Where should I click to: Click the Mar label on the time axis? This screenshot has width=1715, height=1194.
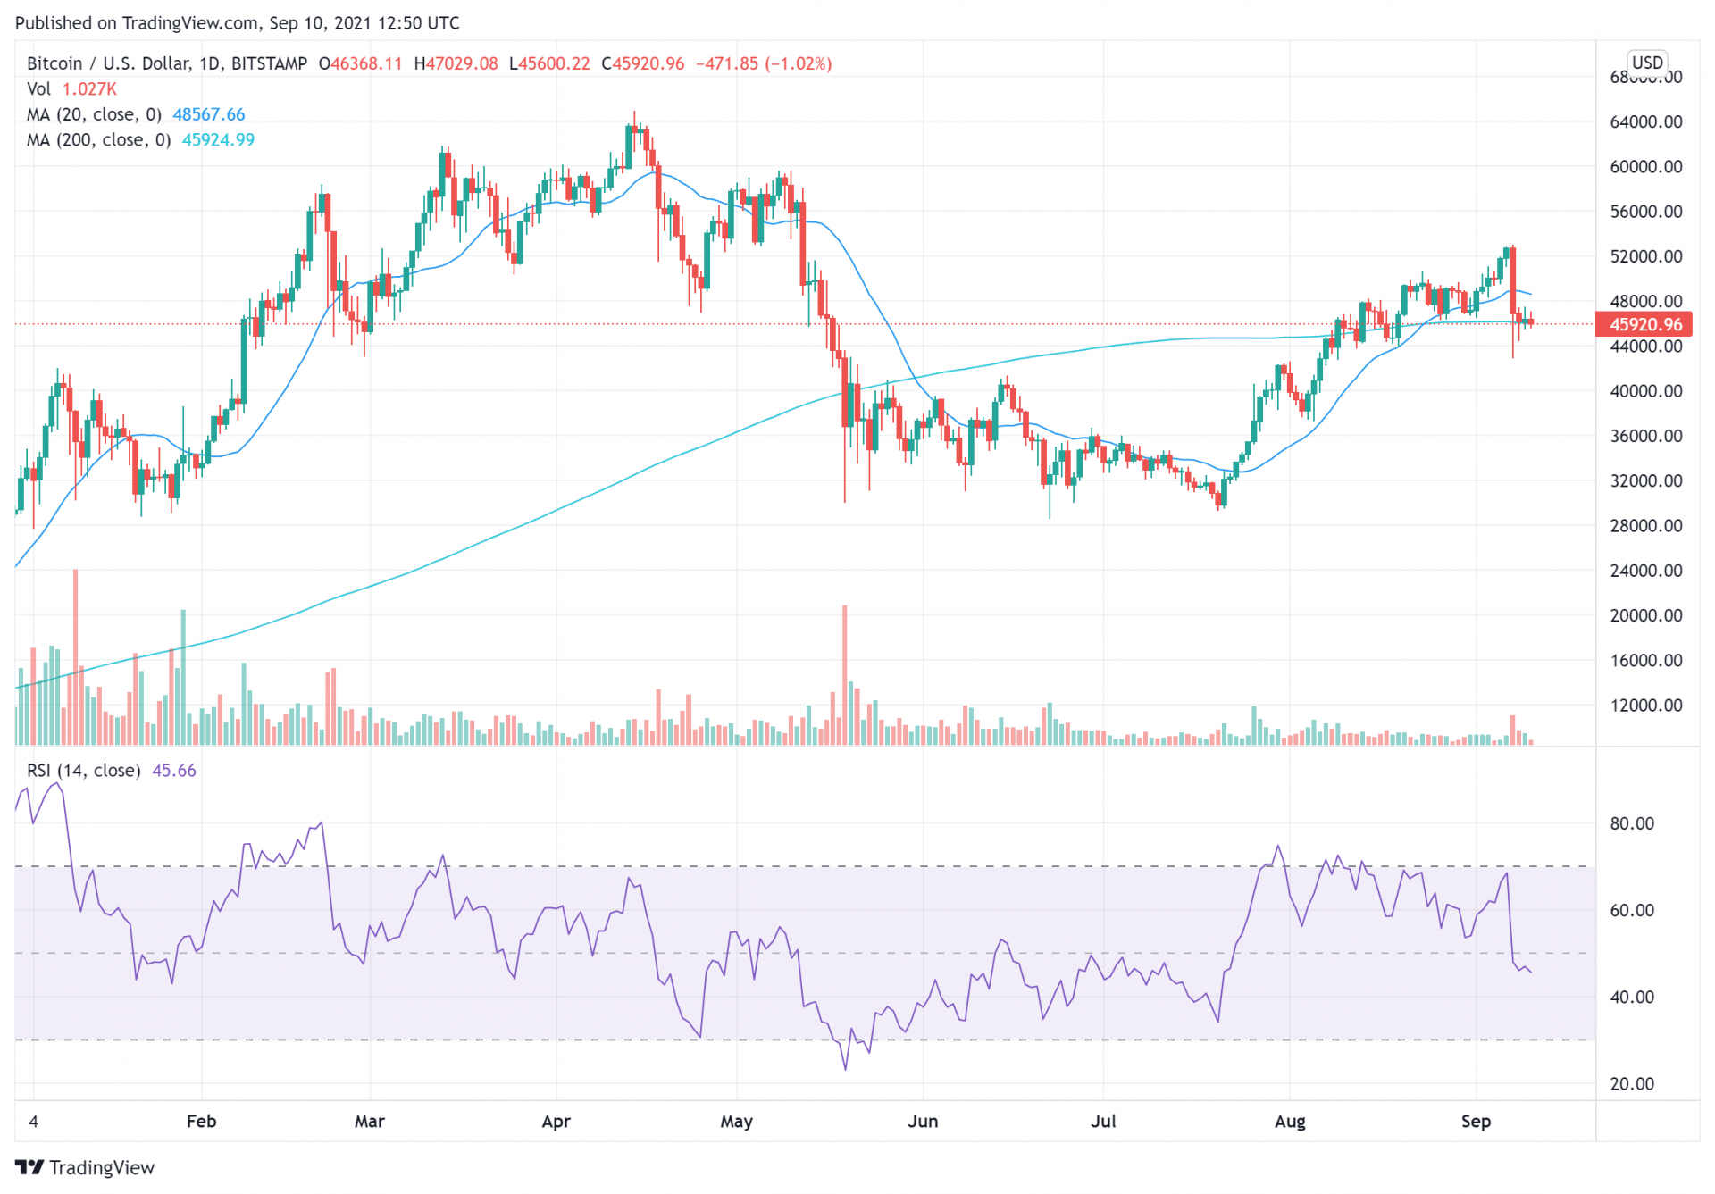tap(370, 1121)
